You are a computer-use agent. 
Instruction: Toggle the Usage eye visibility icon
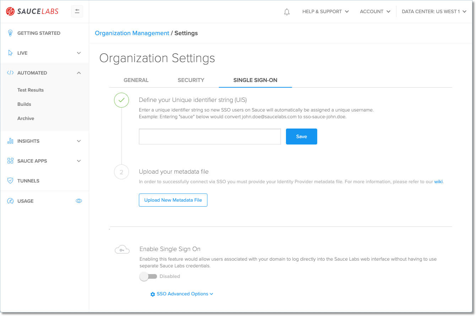click(79, 201)
